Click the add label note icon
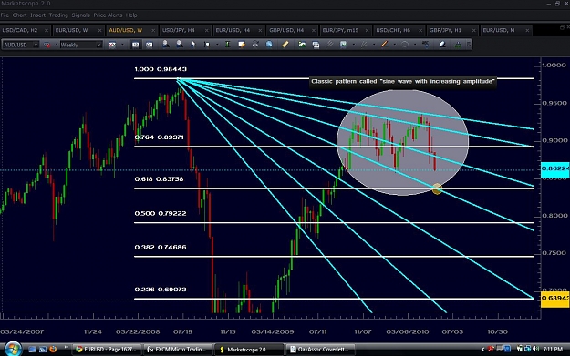This screenshot has width=570, height=356. pyautogui.click(x=242, y=45)
